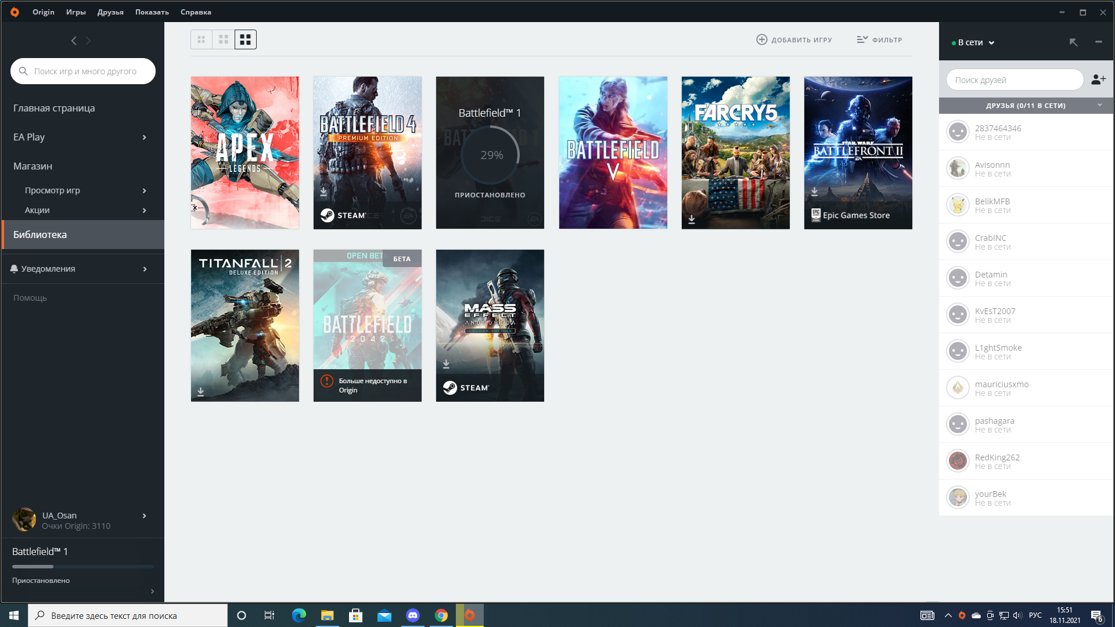Pop out the friends list panel
Screen dimensions: 1115x627
1073,42
